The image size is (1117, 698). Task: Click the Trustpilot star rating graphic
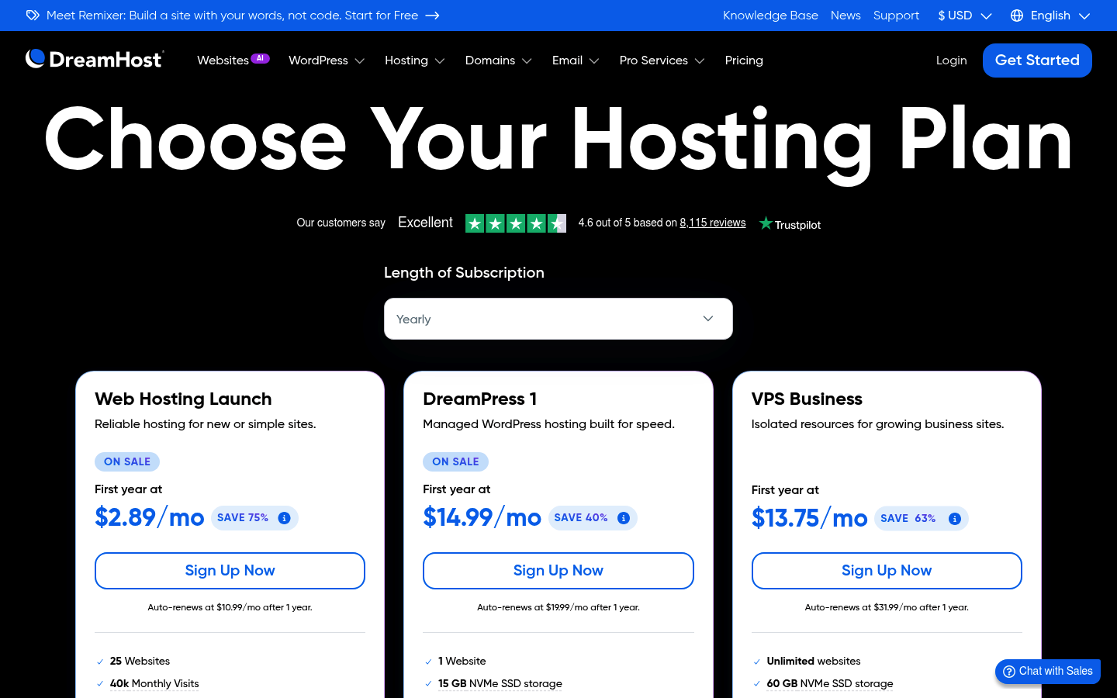pos(516,223)
